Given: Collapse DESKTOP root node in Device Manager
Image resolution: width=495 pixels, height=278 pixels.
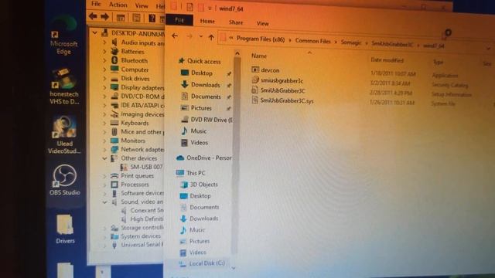Looking at the screenshot, I should [94, 32].
